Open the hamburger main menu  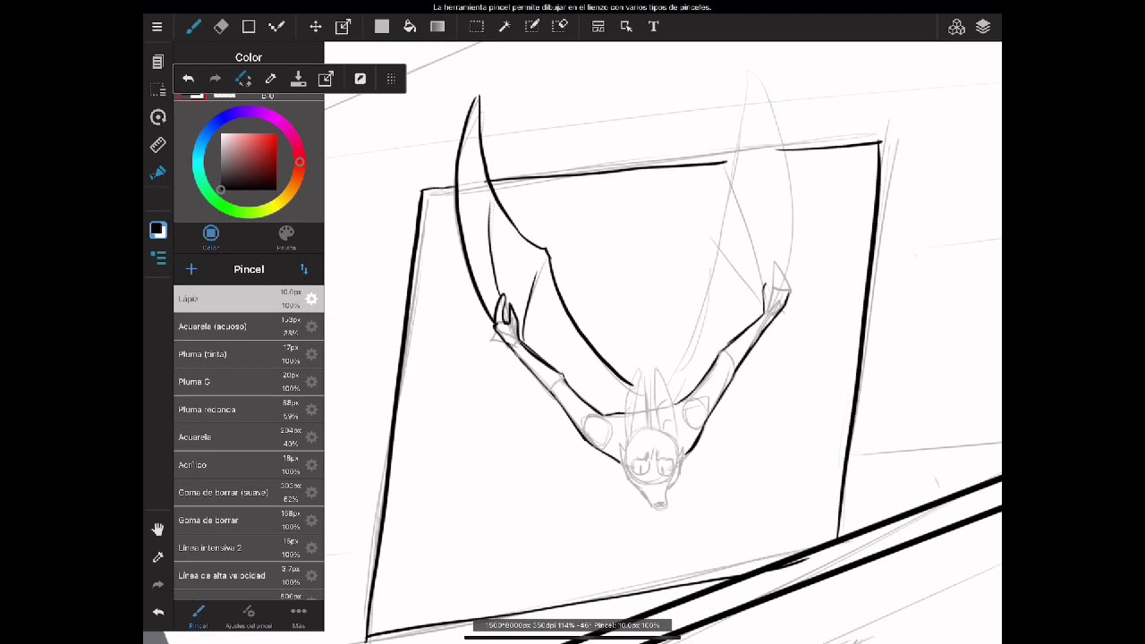coord(157,27)
